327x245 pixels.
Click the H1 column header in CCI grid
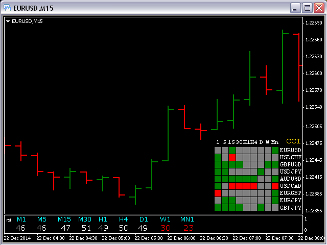tap(246, 142)
